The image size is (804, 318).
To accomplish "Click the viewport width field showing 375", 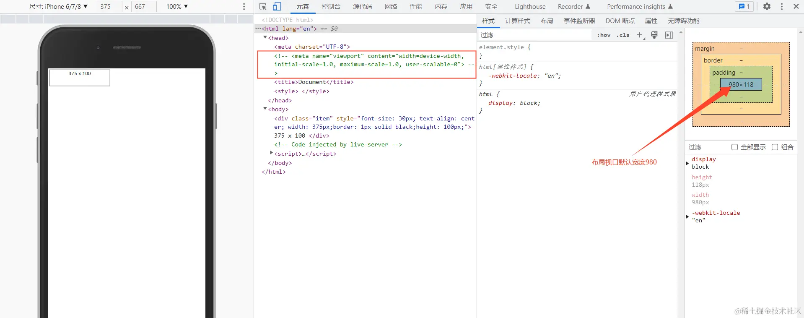I will pyautogui.click(x=109, y=7).
